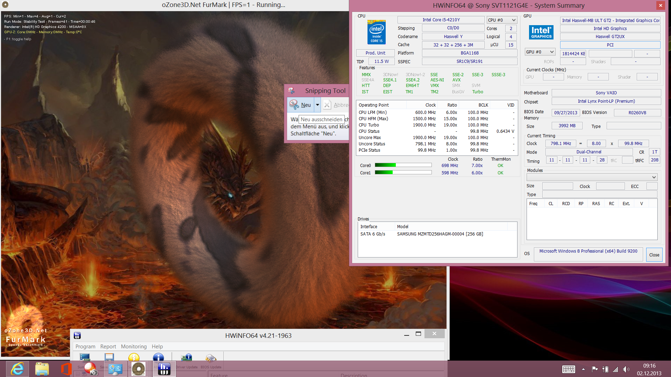
Task: Click the Core1 load bar
Action: pos(403,173)
